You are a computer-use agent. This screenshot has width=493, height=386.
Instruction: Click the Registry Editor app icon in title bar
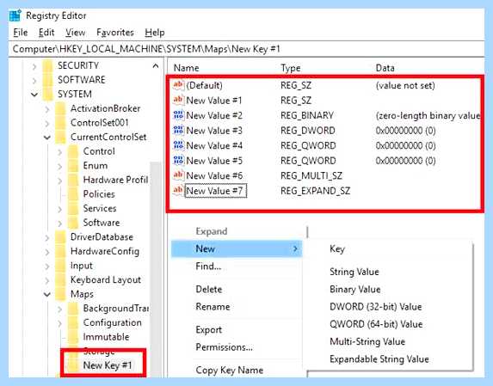coord(15,15)
